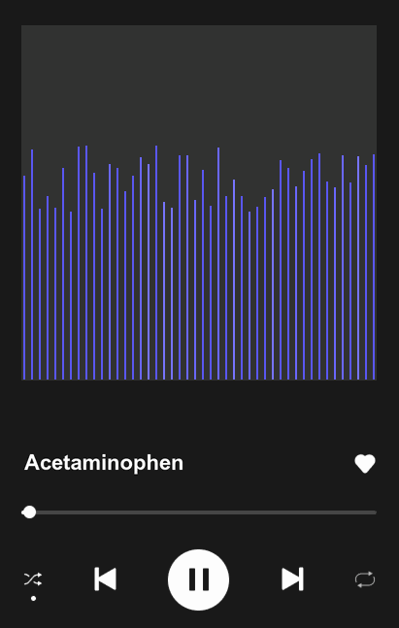The height and width of the screenshot is (628, 399).
Task: Click the playback progress slider thumb
Action: pos(29,512)
